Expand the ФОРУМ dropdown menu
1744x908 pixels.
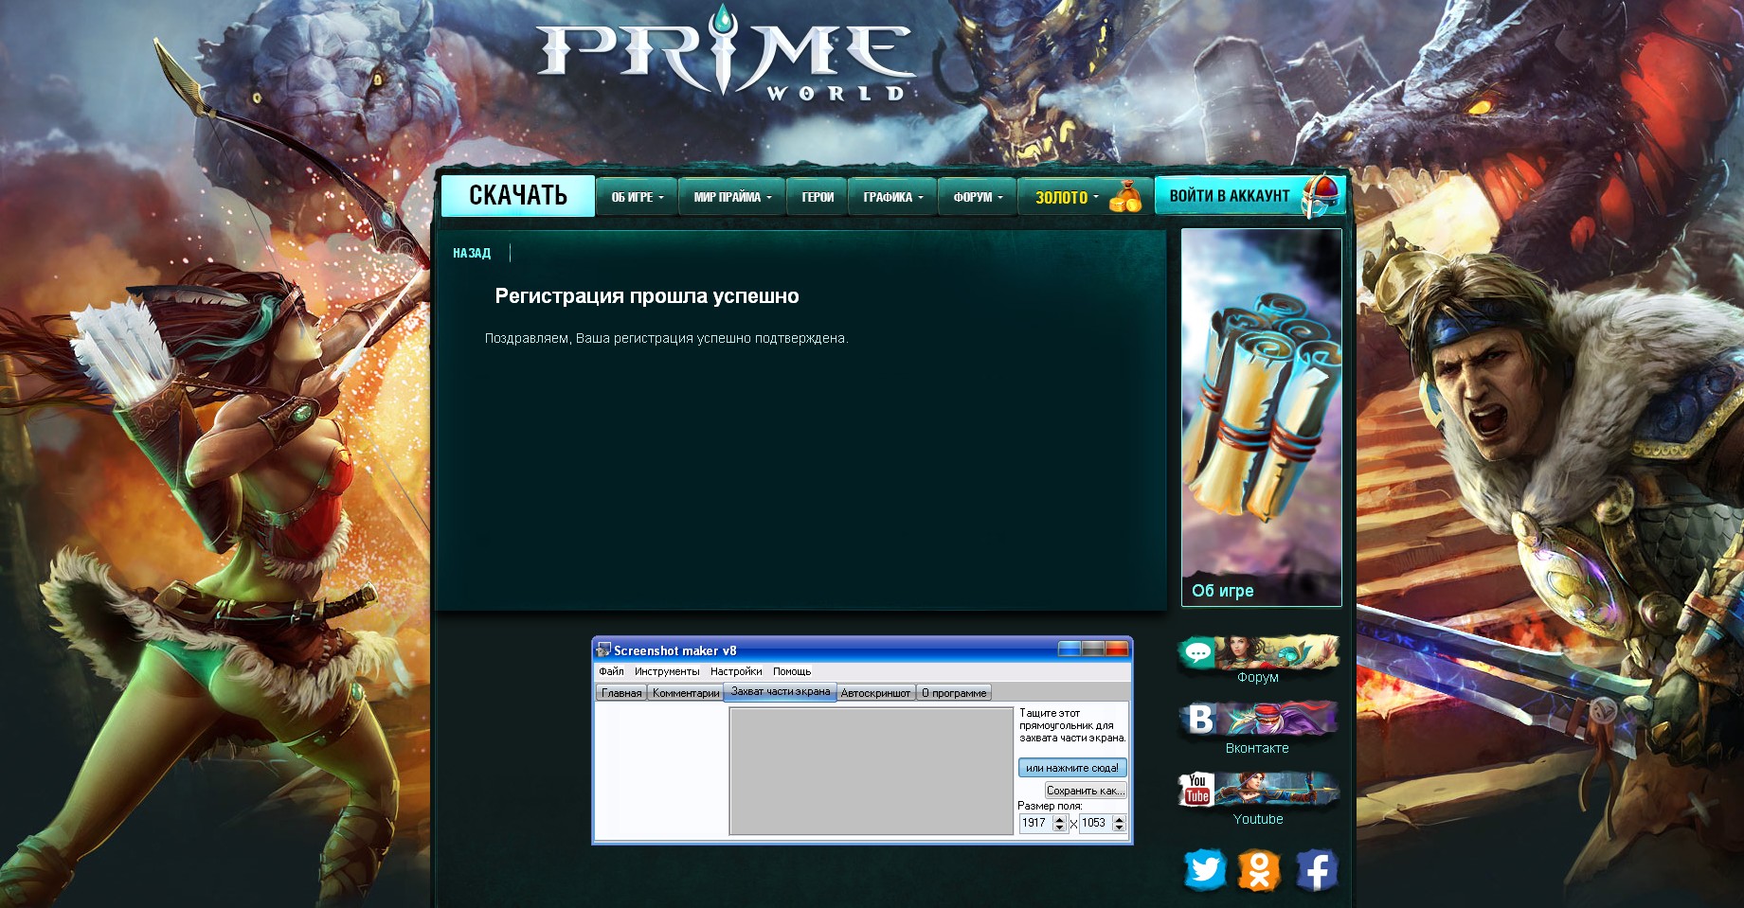978,197
